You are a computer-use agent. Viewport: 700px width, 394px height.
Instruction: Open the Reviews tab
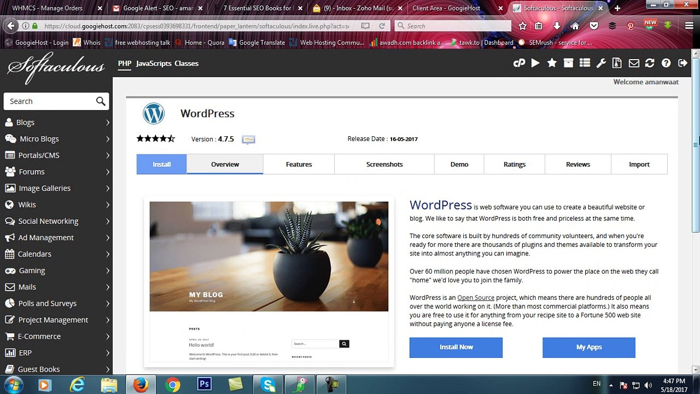578,164
